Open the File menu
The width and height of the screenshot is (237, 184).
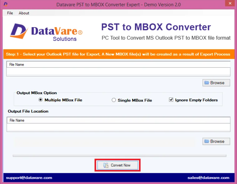(10, 13)
